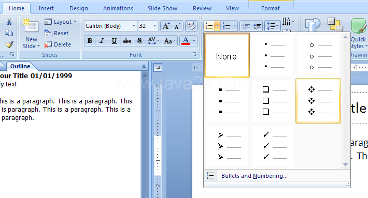The image size is (368, 198).
Task: Switch to the Slide Show tab
Action: [x=162, y=8]
